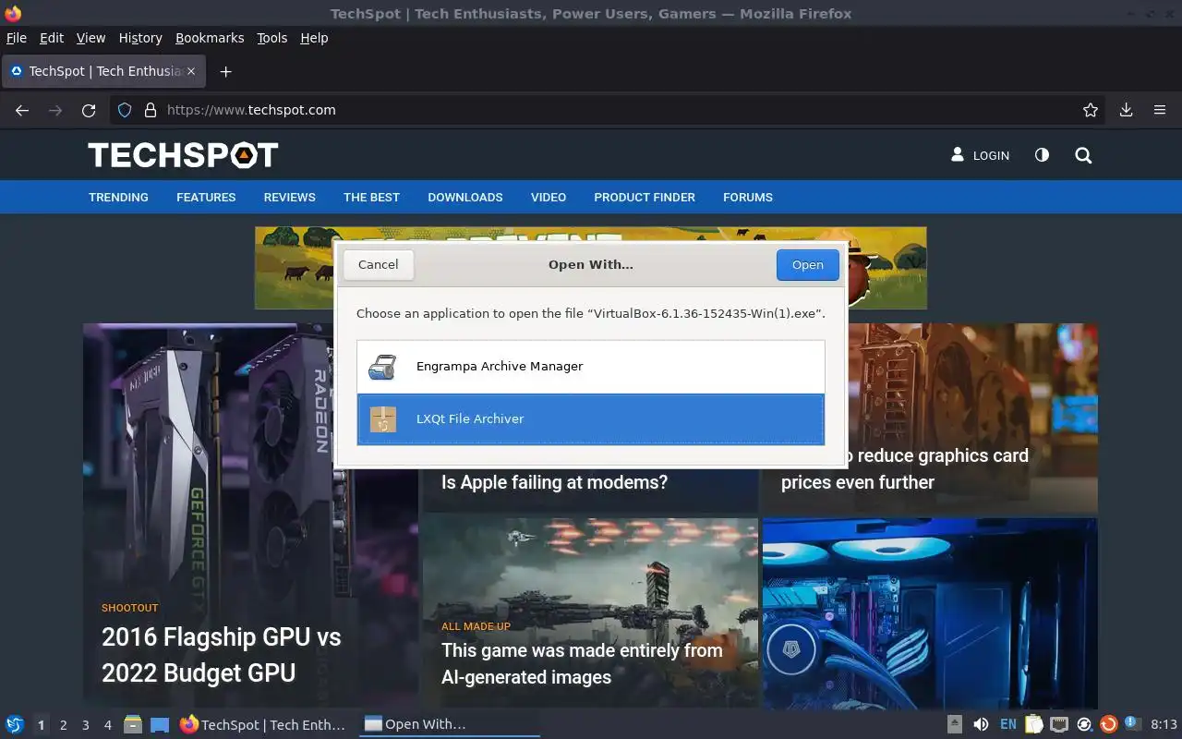Open the AI-generated images game article
1182x739 pixels.
pyautogui.click(x=582, y=663)
